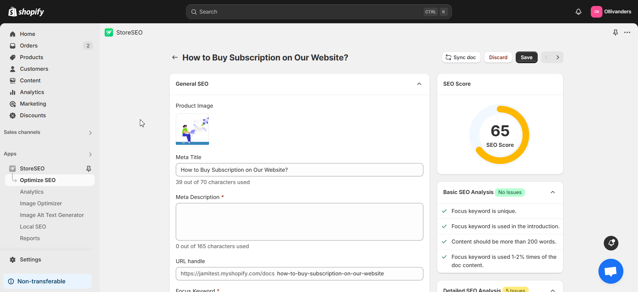Open the notifications bell
638x292 pixels.
[x=579, y=12]
